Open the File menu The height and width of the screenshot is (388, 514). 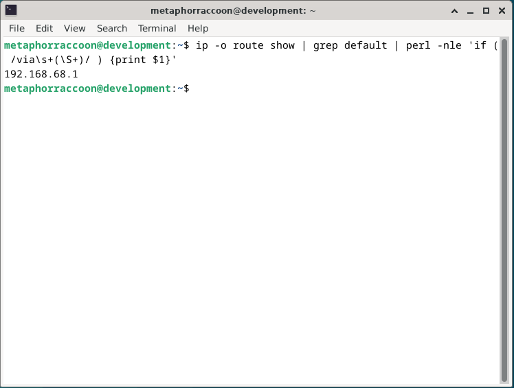pos(16,28)
